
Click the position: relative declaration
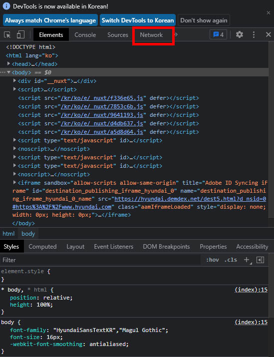41,298
